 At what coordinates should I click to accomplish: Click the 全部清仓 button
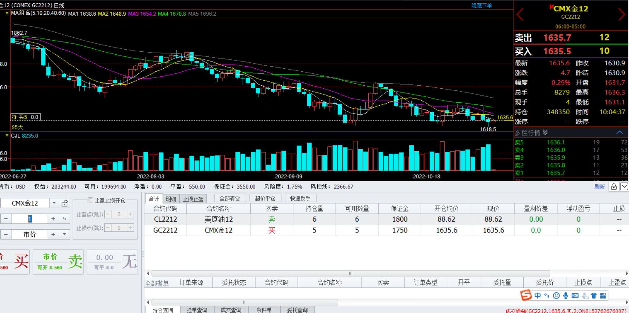230,198
